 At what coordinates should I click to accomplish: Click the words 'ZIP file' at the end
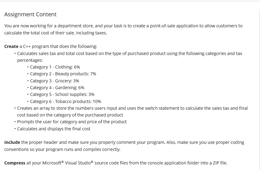pyautogui.click(x=218, y=163)
